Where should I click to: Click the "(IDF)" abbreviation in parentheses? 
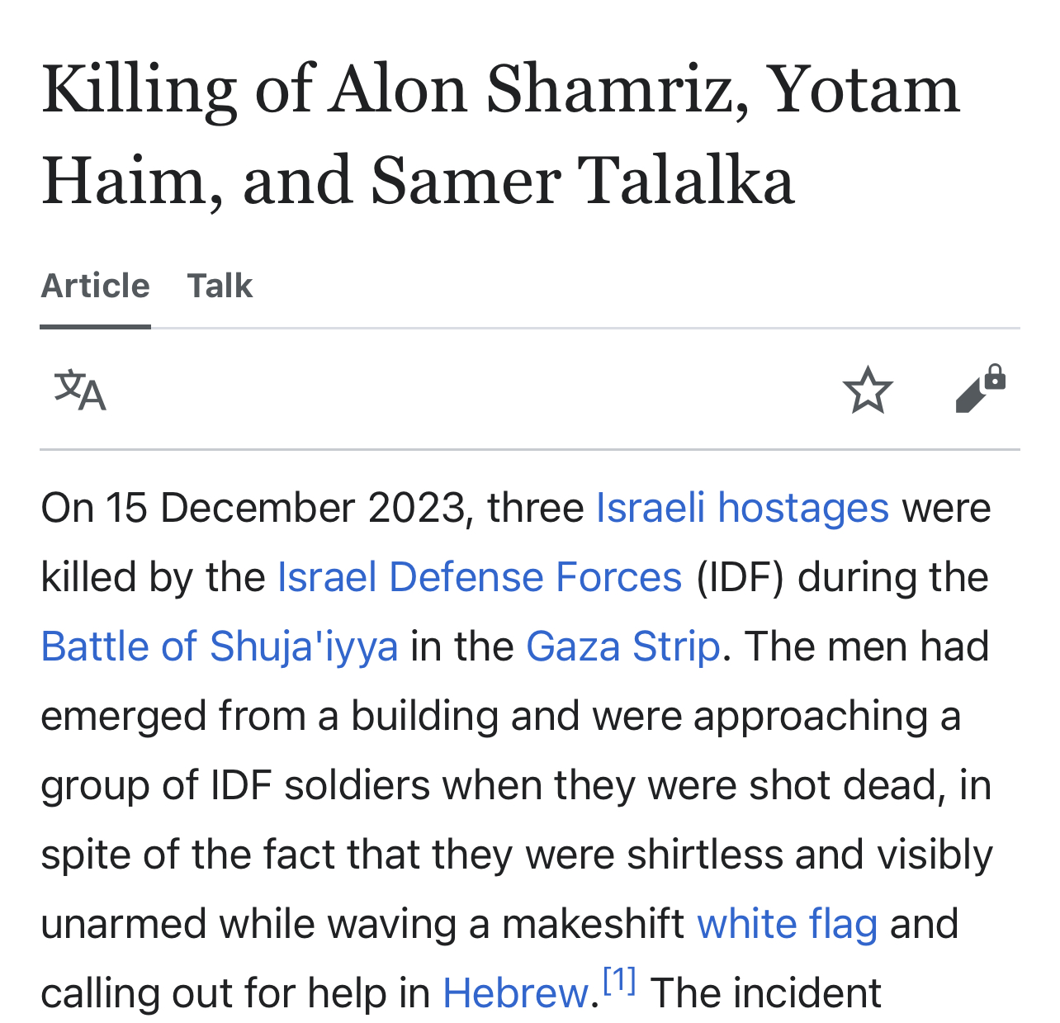pos(740,576)
